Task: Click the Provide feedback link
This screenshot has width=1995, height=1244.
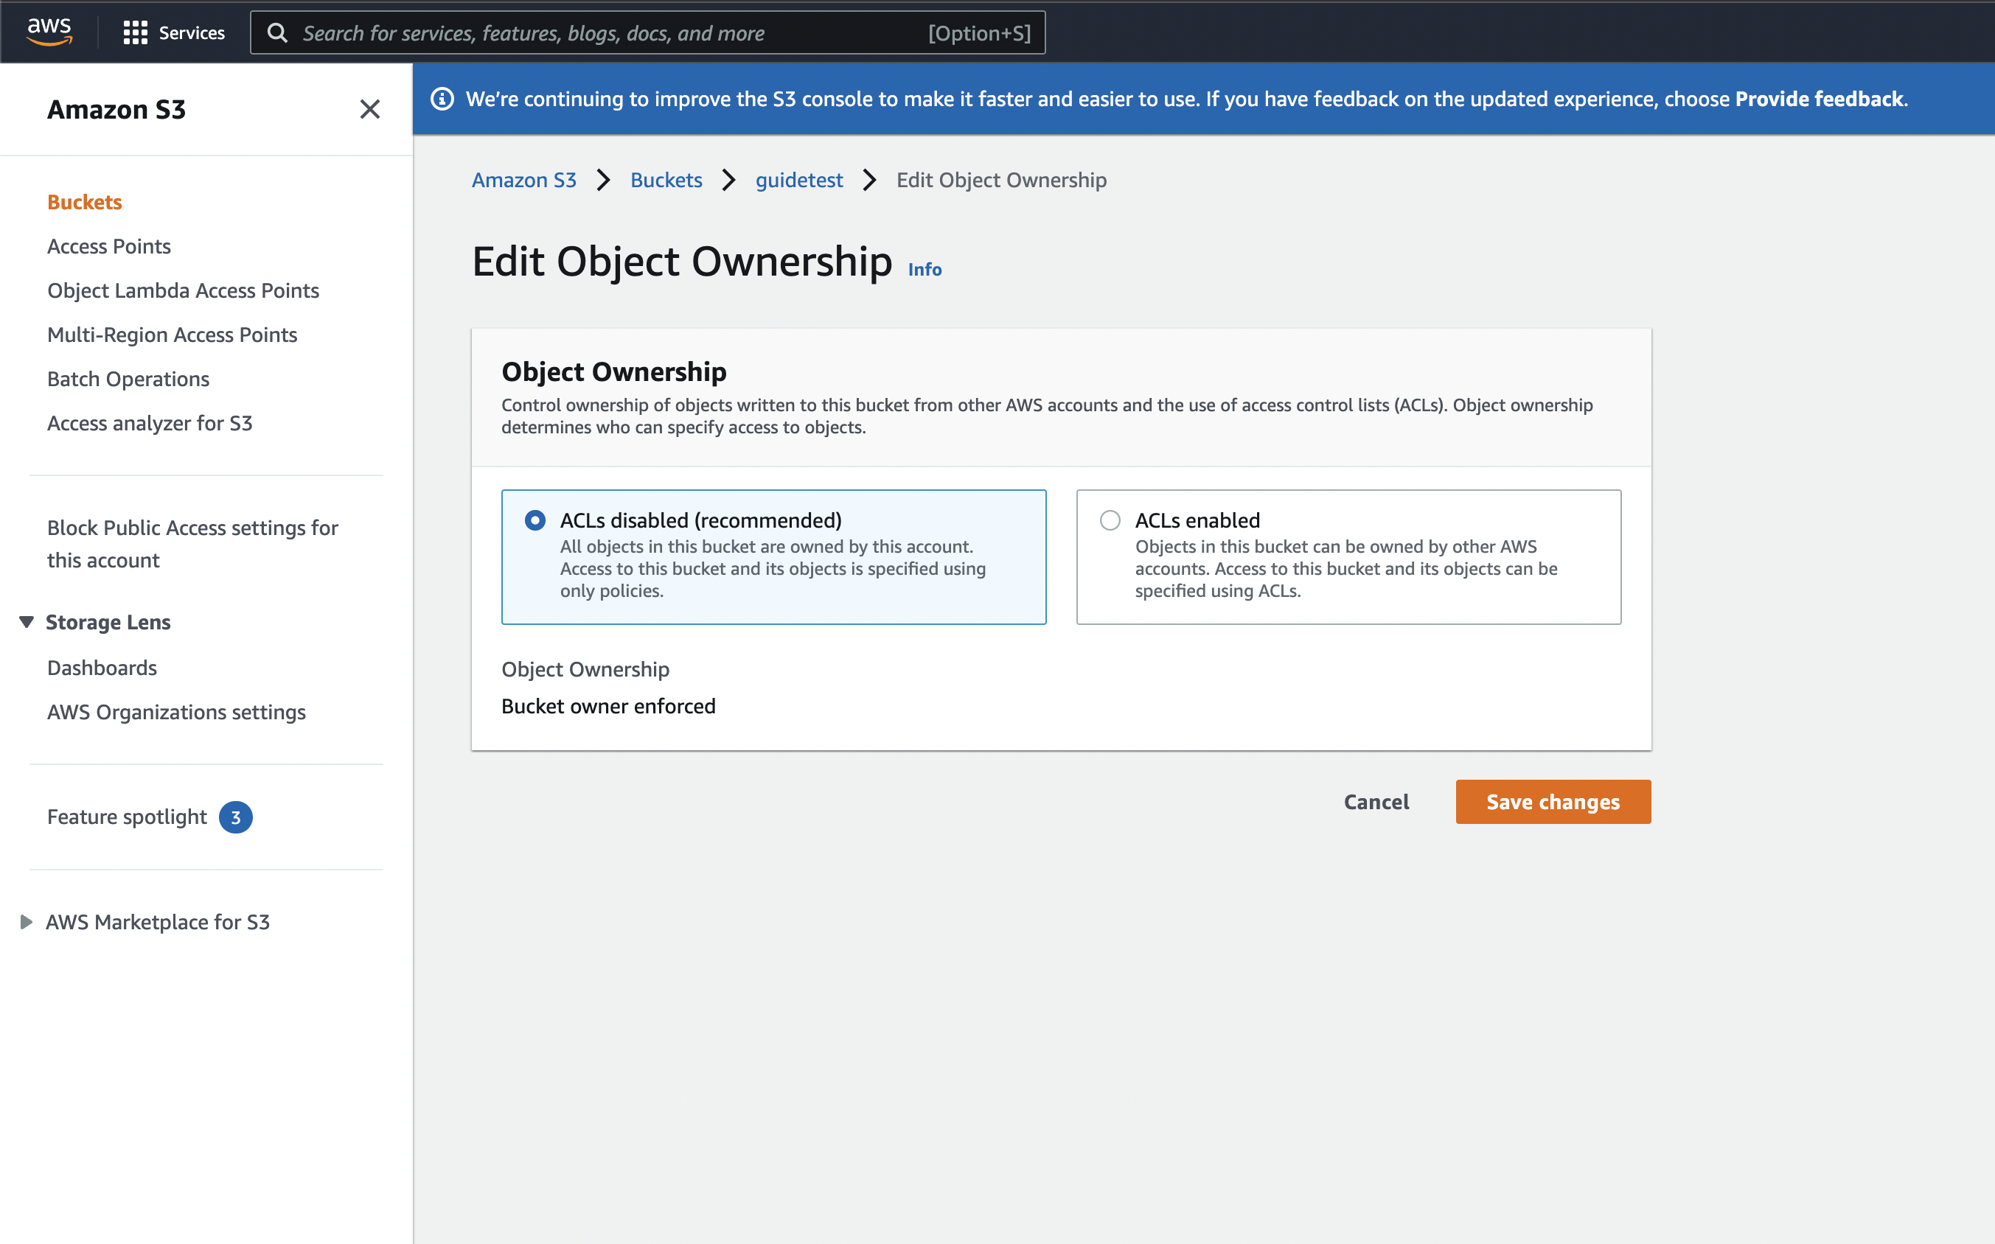Action: click(1819, 99)
